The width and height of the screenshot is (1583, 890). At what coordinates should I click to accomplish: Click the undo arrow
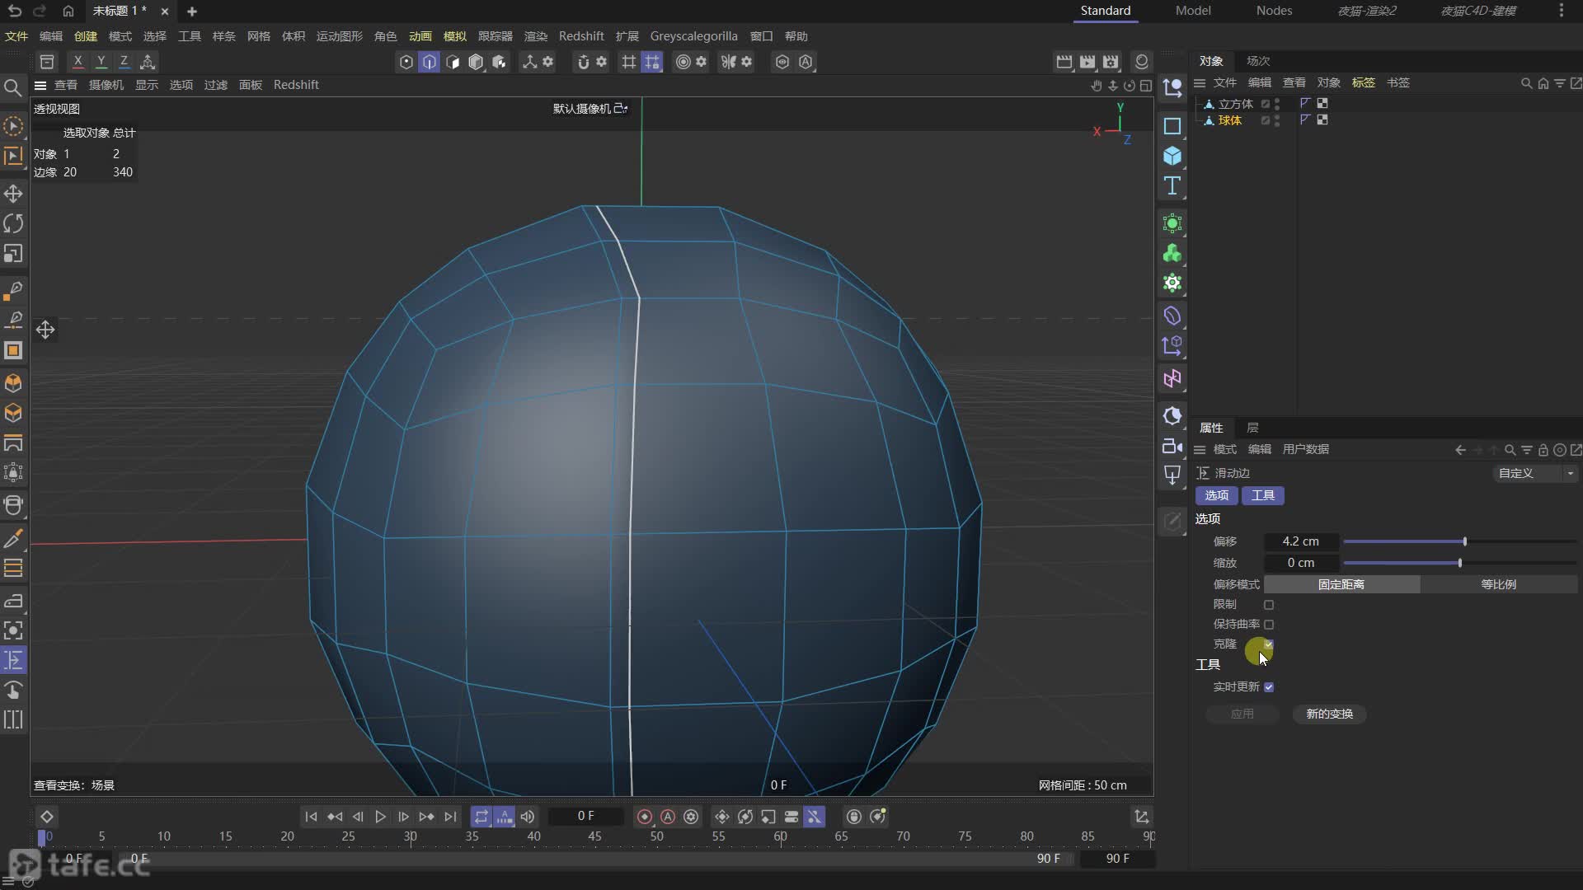[x=14, y=11]
